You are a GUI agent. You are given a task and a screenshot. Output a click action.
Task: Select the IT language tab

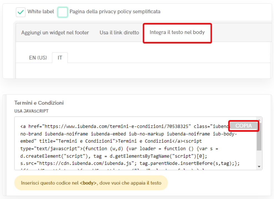(60, 58)
